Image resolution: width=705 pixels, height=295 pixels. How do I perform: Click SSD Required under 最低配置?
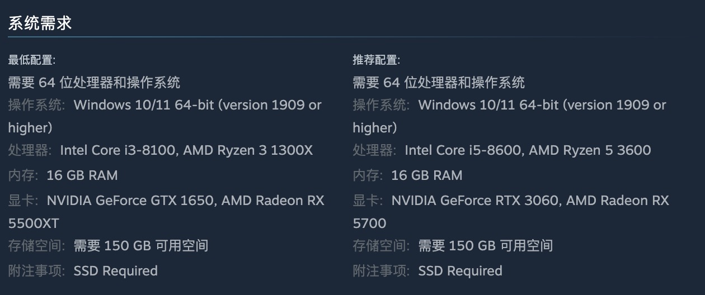click(115, 271)
